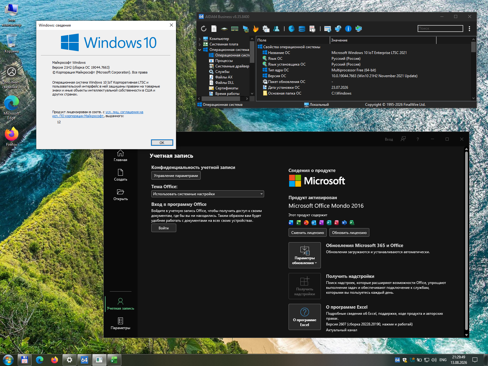This screenshot has width=488, height=366.
Task: Open AIDA64 from the taskbar
Action: [x=84, y=360]
